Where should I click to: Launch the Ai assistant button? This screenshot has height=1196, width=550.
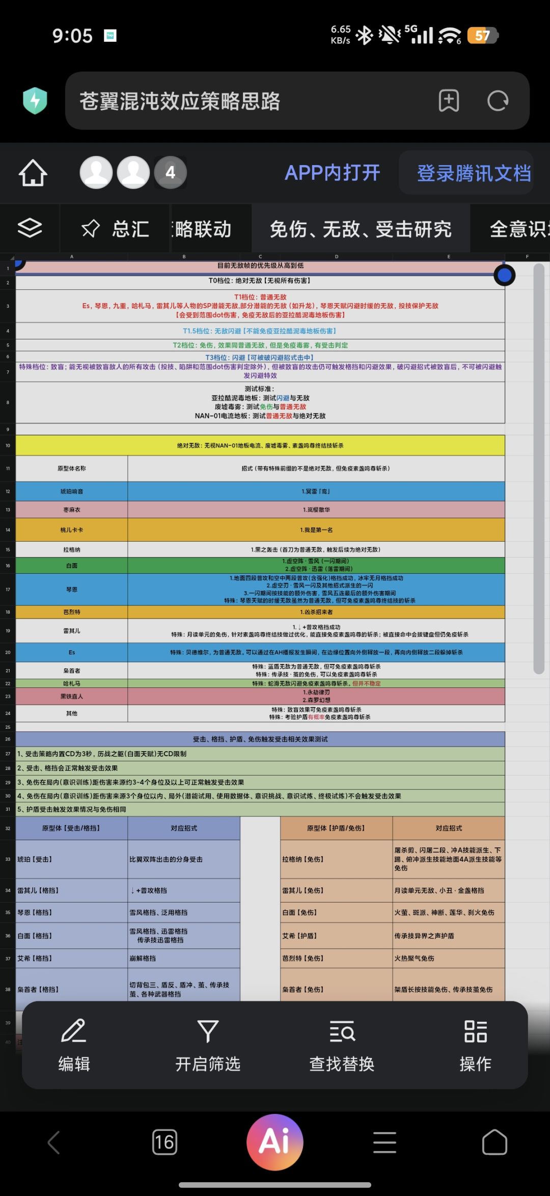tap(275, 1142)
